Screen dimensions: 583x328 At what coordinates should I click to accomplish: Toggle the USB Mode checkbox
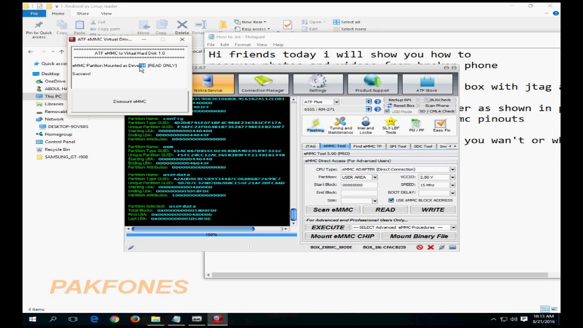point(387,112)
